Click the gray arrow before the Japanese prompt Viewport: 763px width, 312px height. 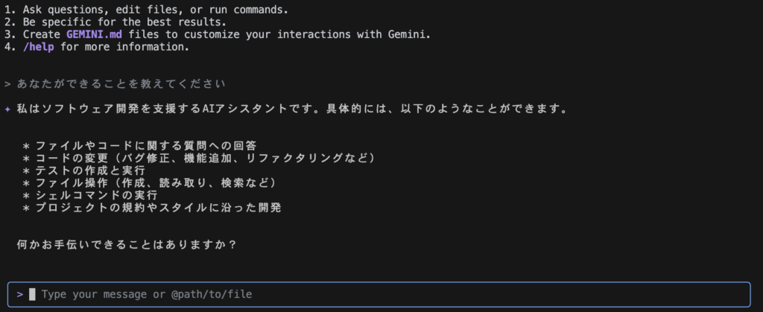[x=7, y=84]
